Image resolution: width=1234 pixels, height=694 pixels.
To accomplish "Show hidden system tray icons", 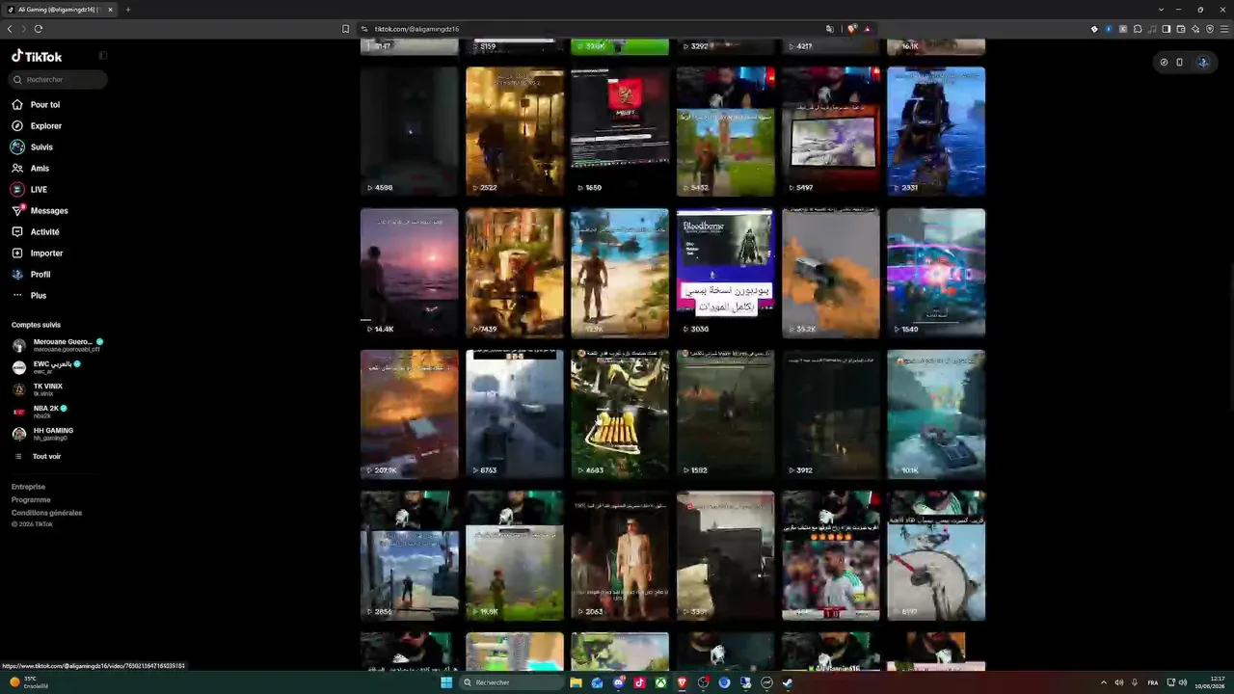I will click(1104, 682).
